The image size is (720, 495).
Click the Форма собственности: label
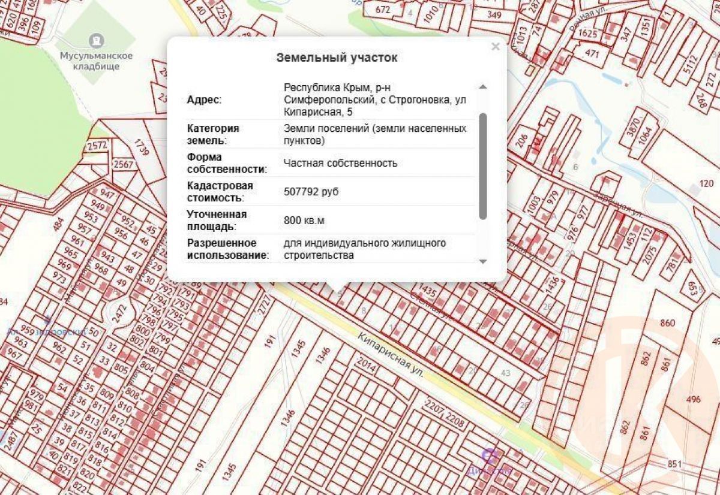point(227,163)
